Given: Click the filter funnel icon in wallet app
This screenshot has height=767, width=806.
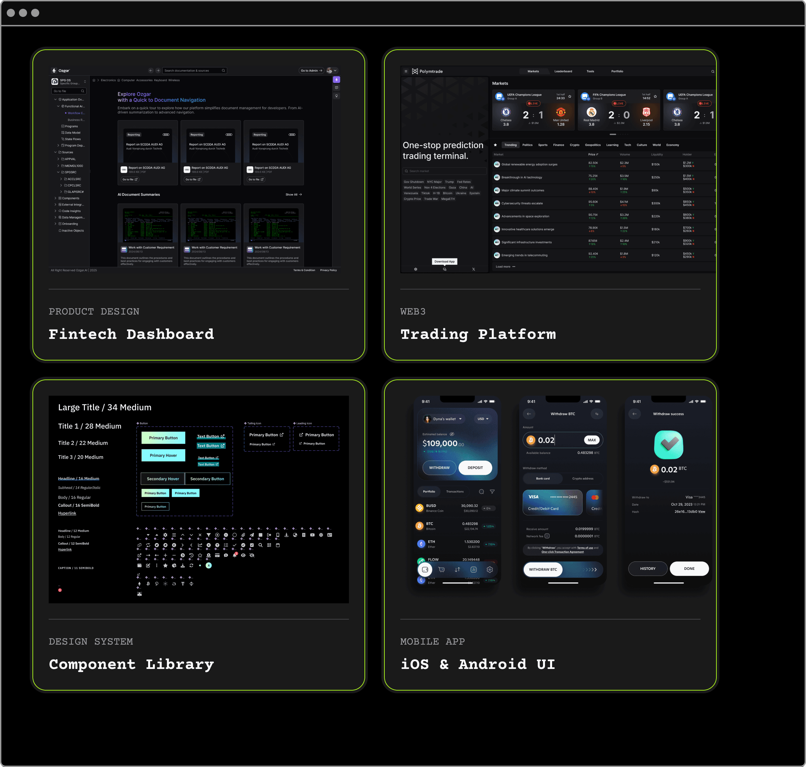Looking at the screenshot, I should [x=492, y=492].
